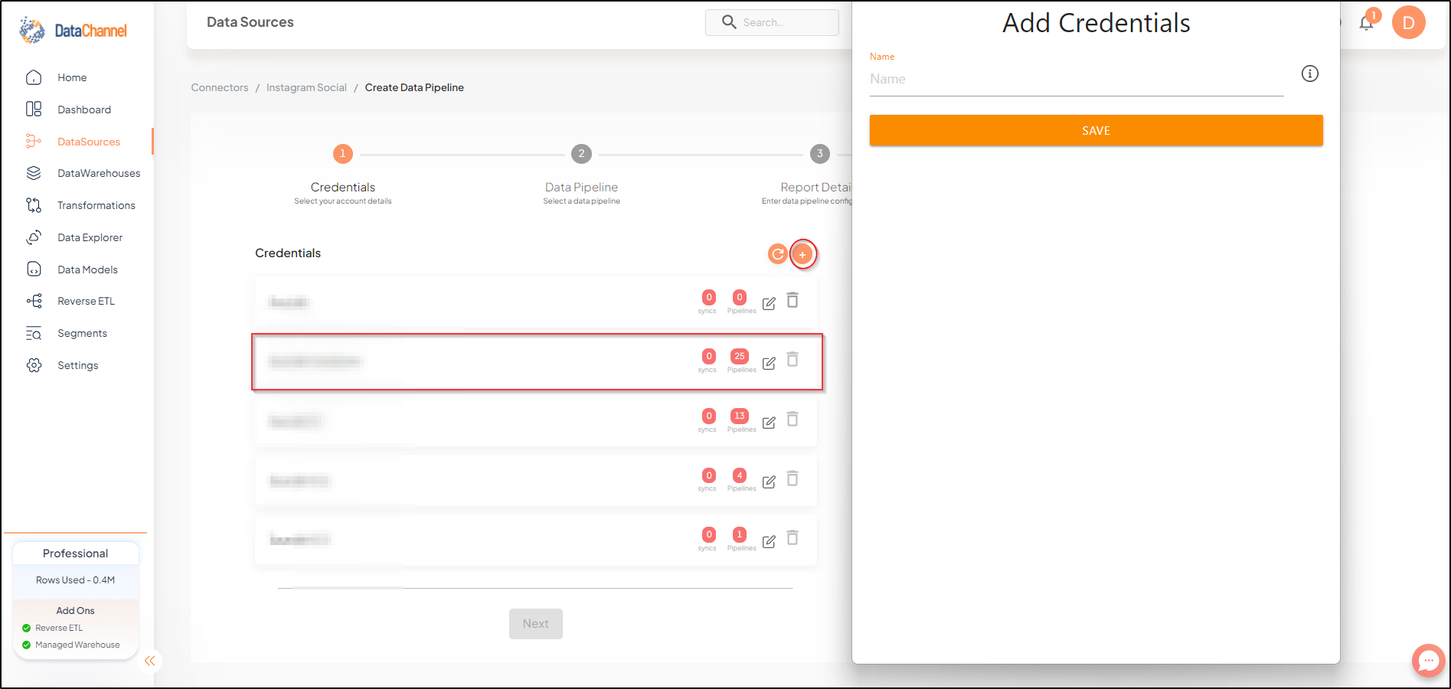Click the Dashboard sidebar icon
Screen dimensions: 1451x689
[x=34, y=109]
